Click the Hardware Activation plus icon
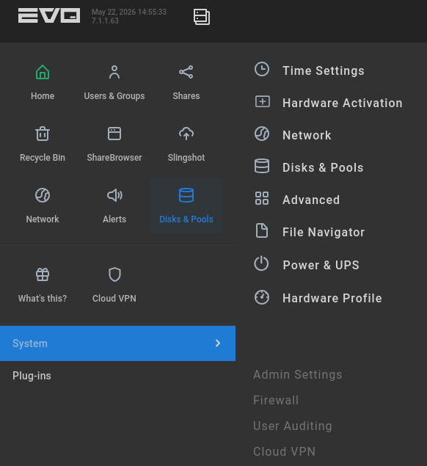The height and width of the screenshot is (466, 427). click(x=263, y=102)
